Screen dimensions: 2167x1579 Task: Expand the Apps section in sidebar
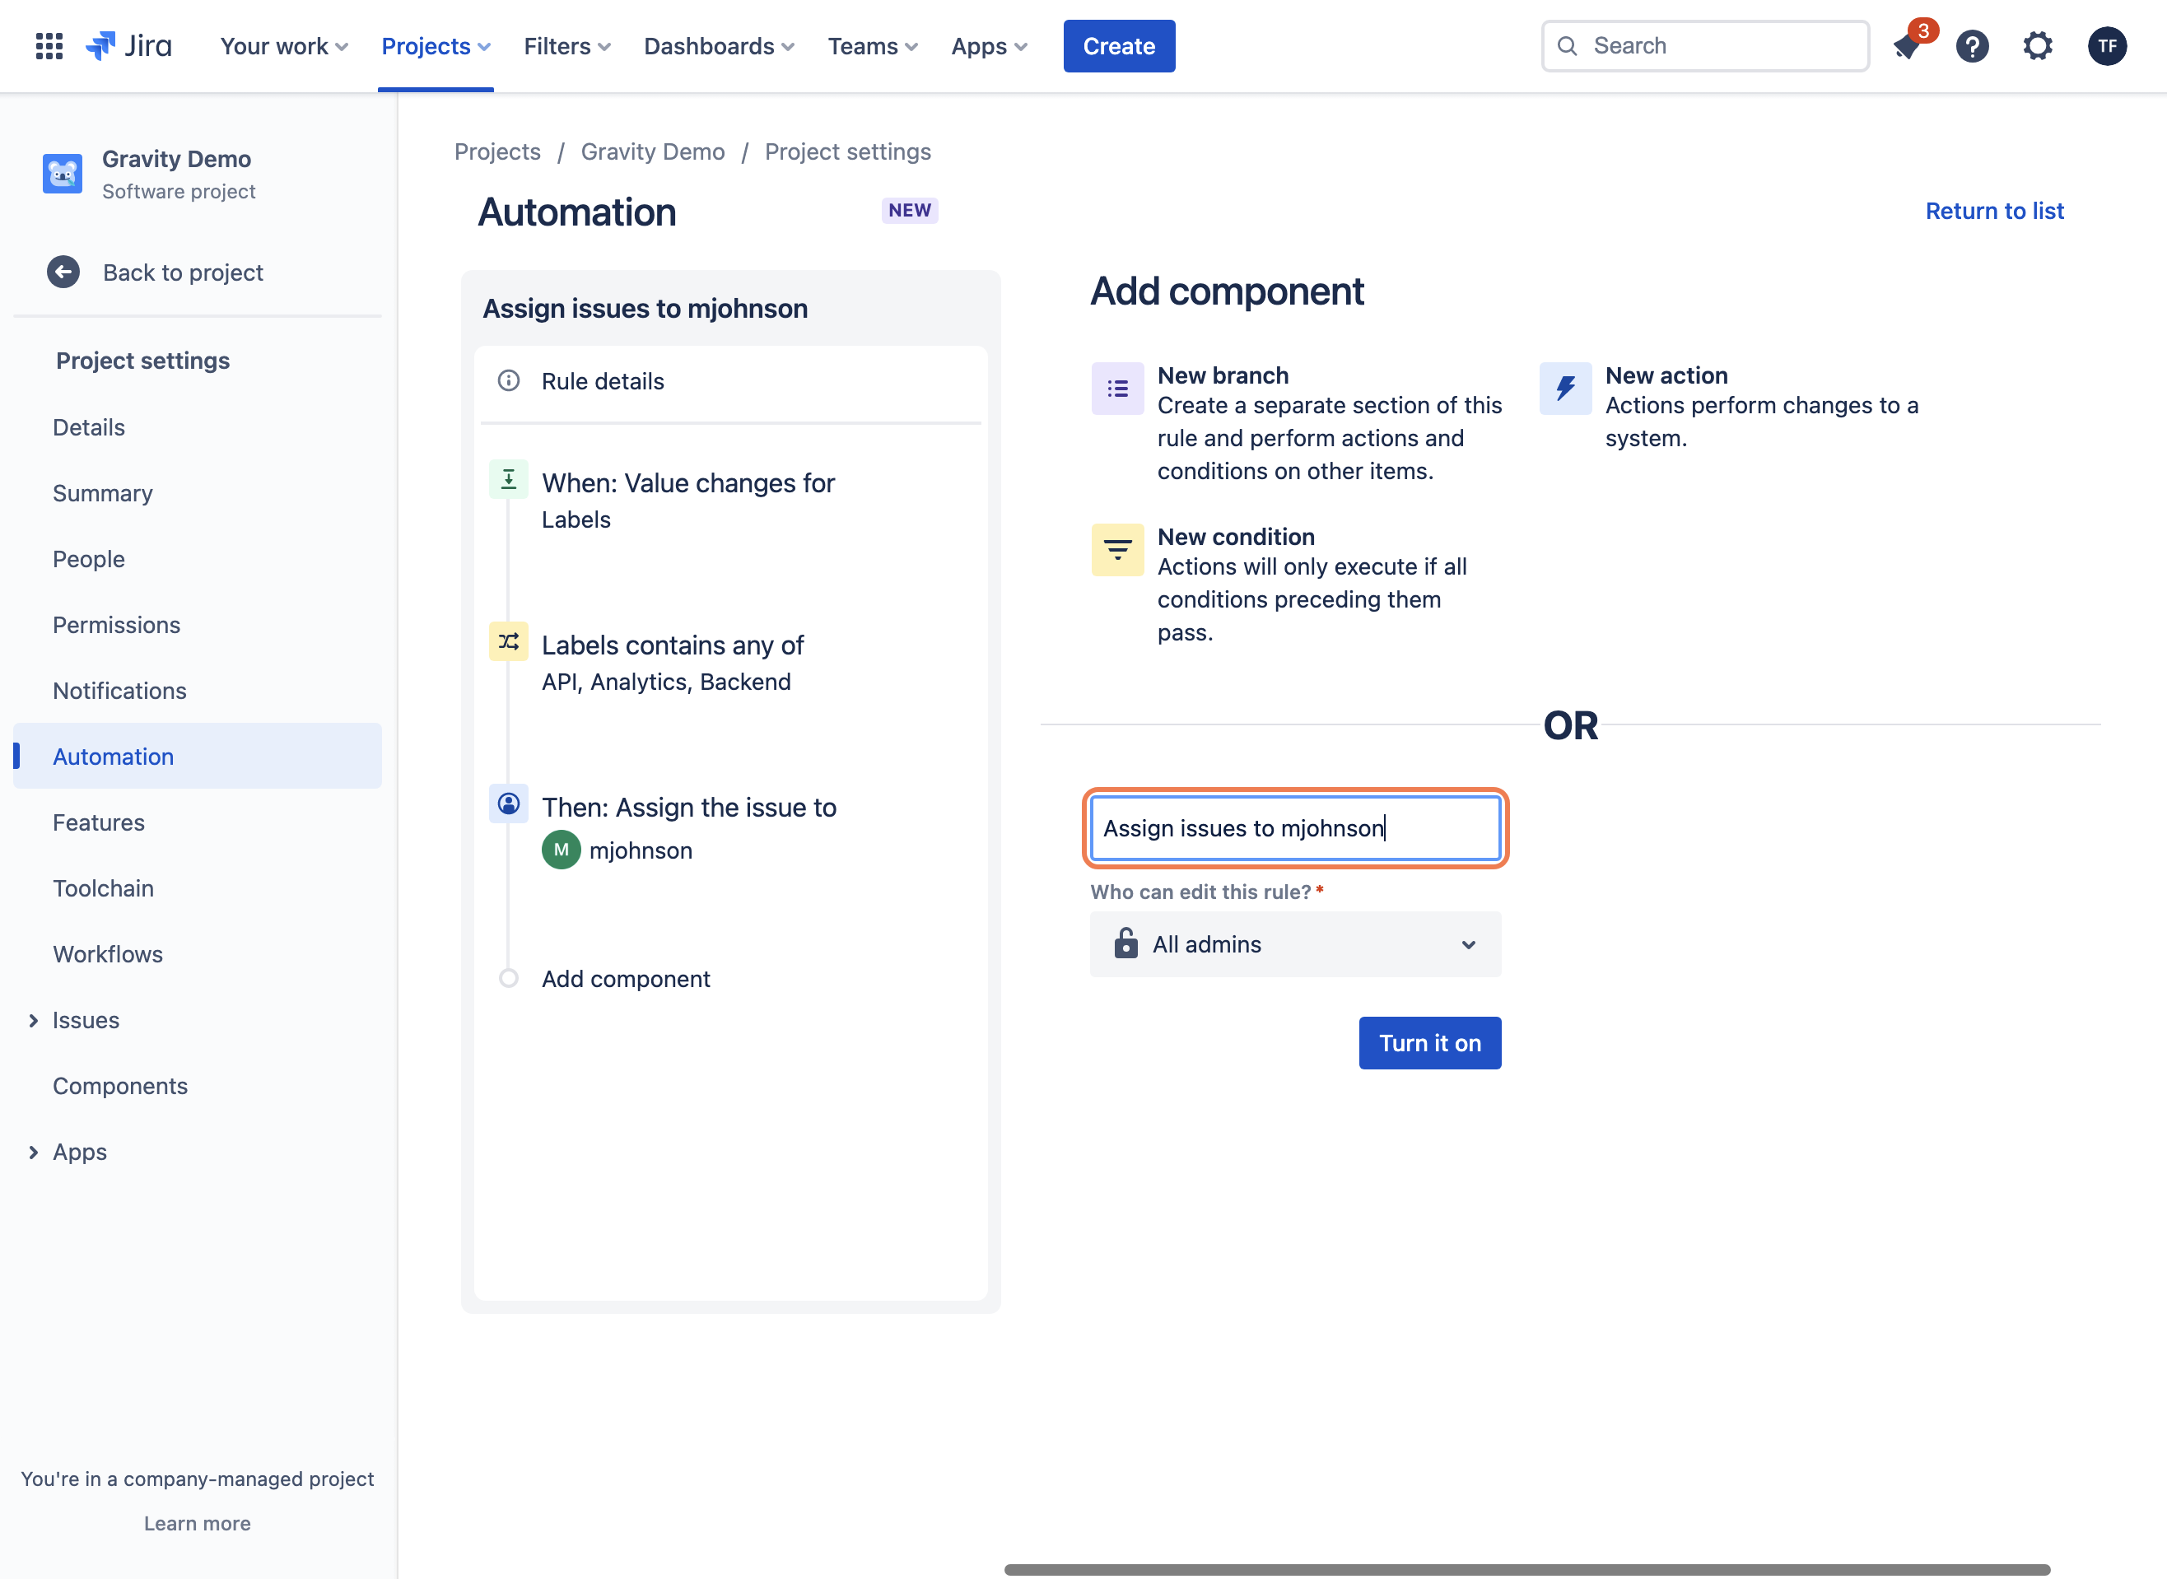pos(34,1152)
